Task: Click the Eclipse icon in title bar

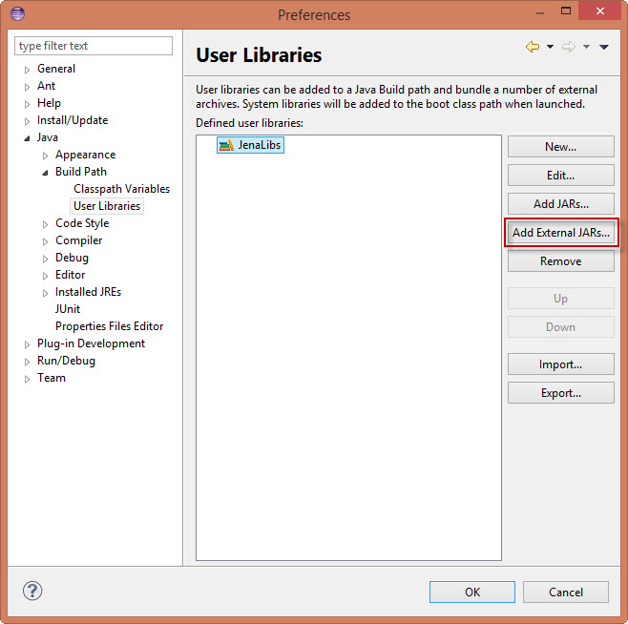Action: [x=17, y=13]
